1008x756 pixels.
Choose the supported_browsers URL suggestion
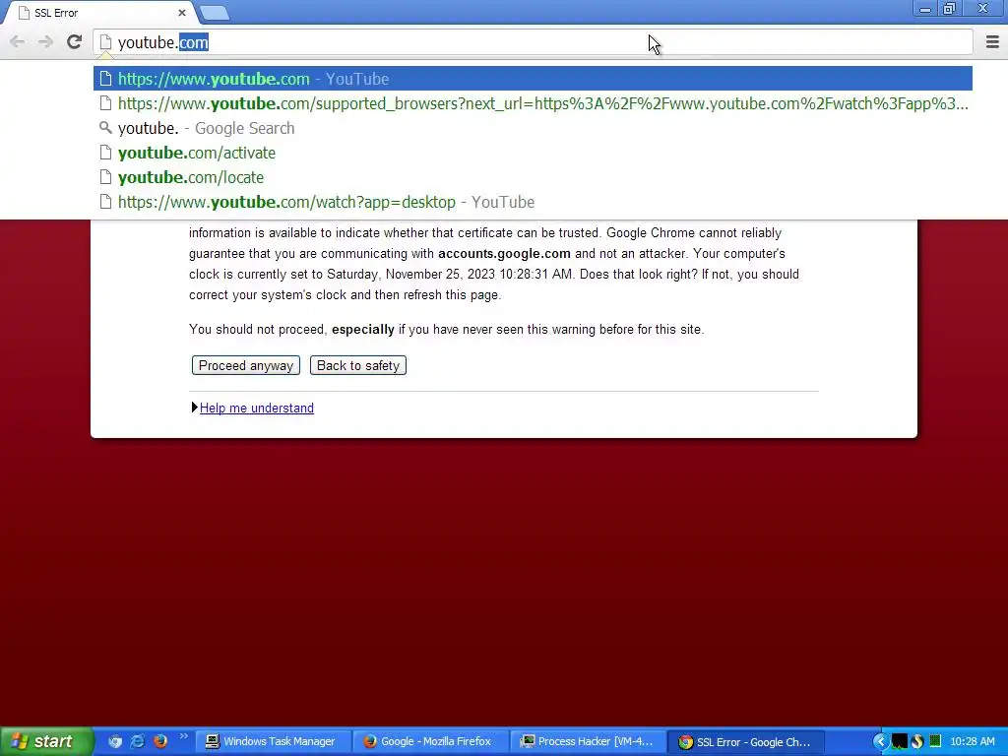pos(533,103)
